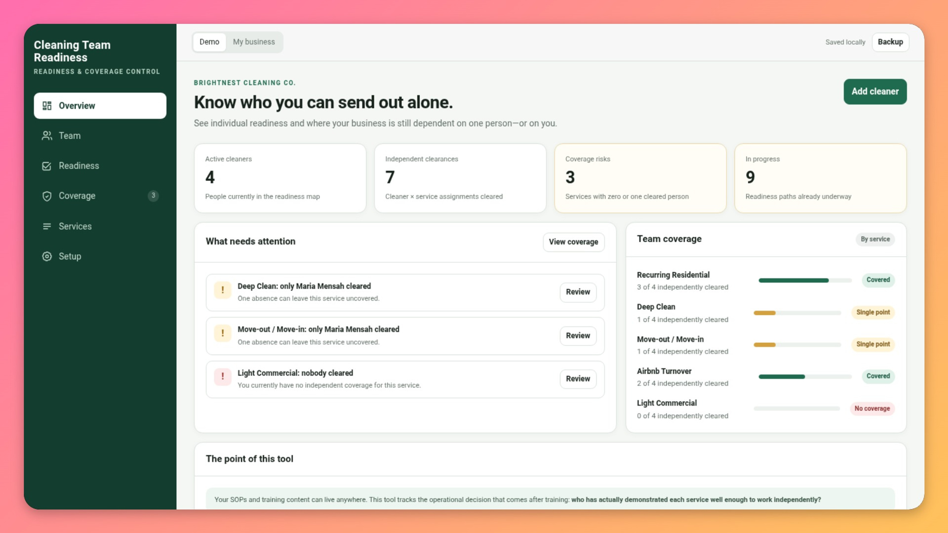Open the Team section in sidebar
Image resolution: width=948 pixels, height=533 pixels.
[x=100, y=136]
